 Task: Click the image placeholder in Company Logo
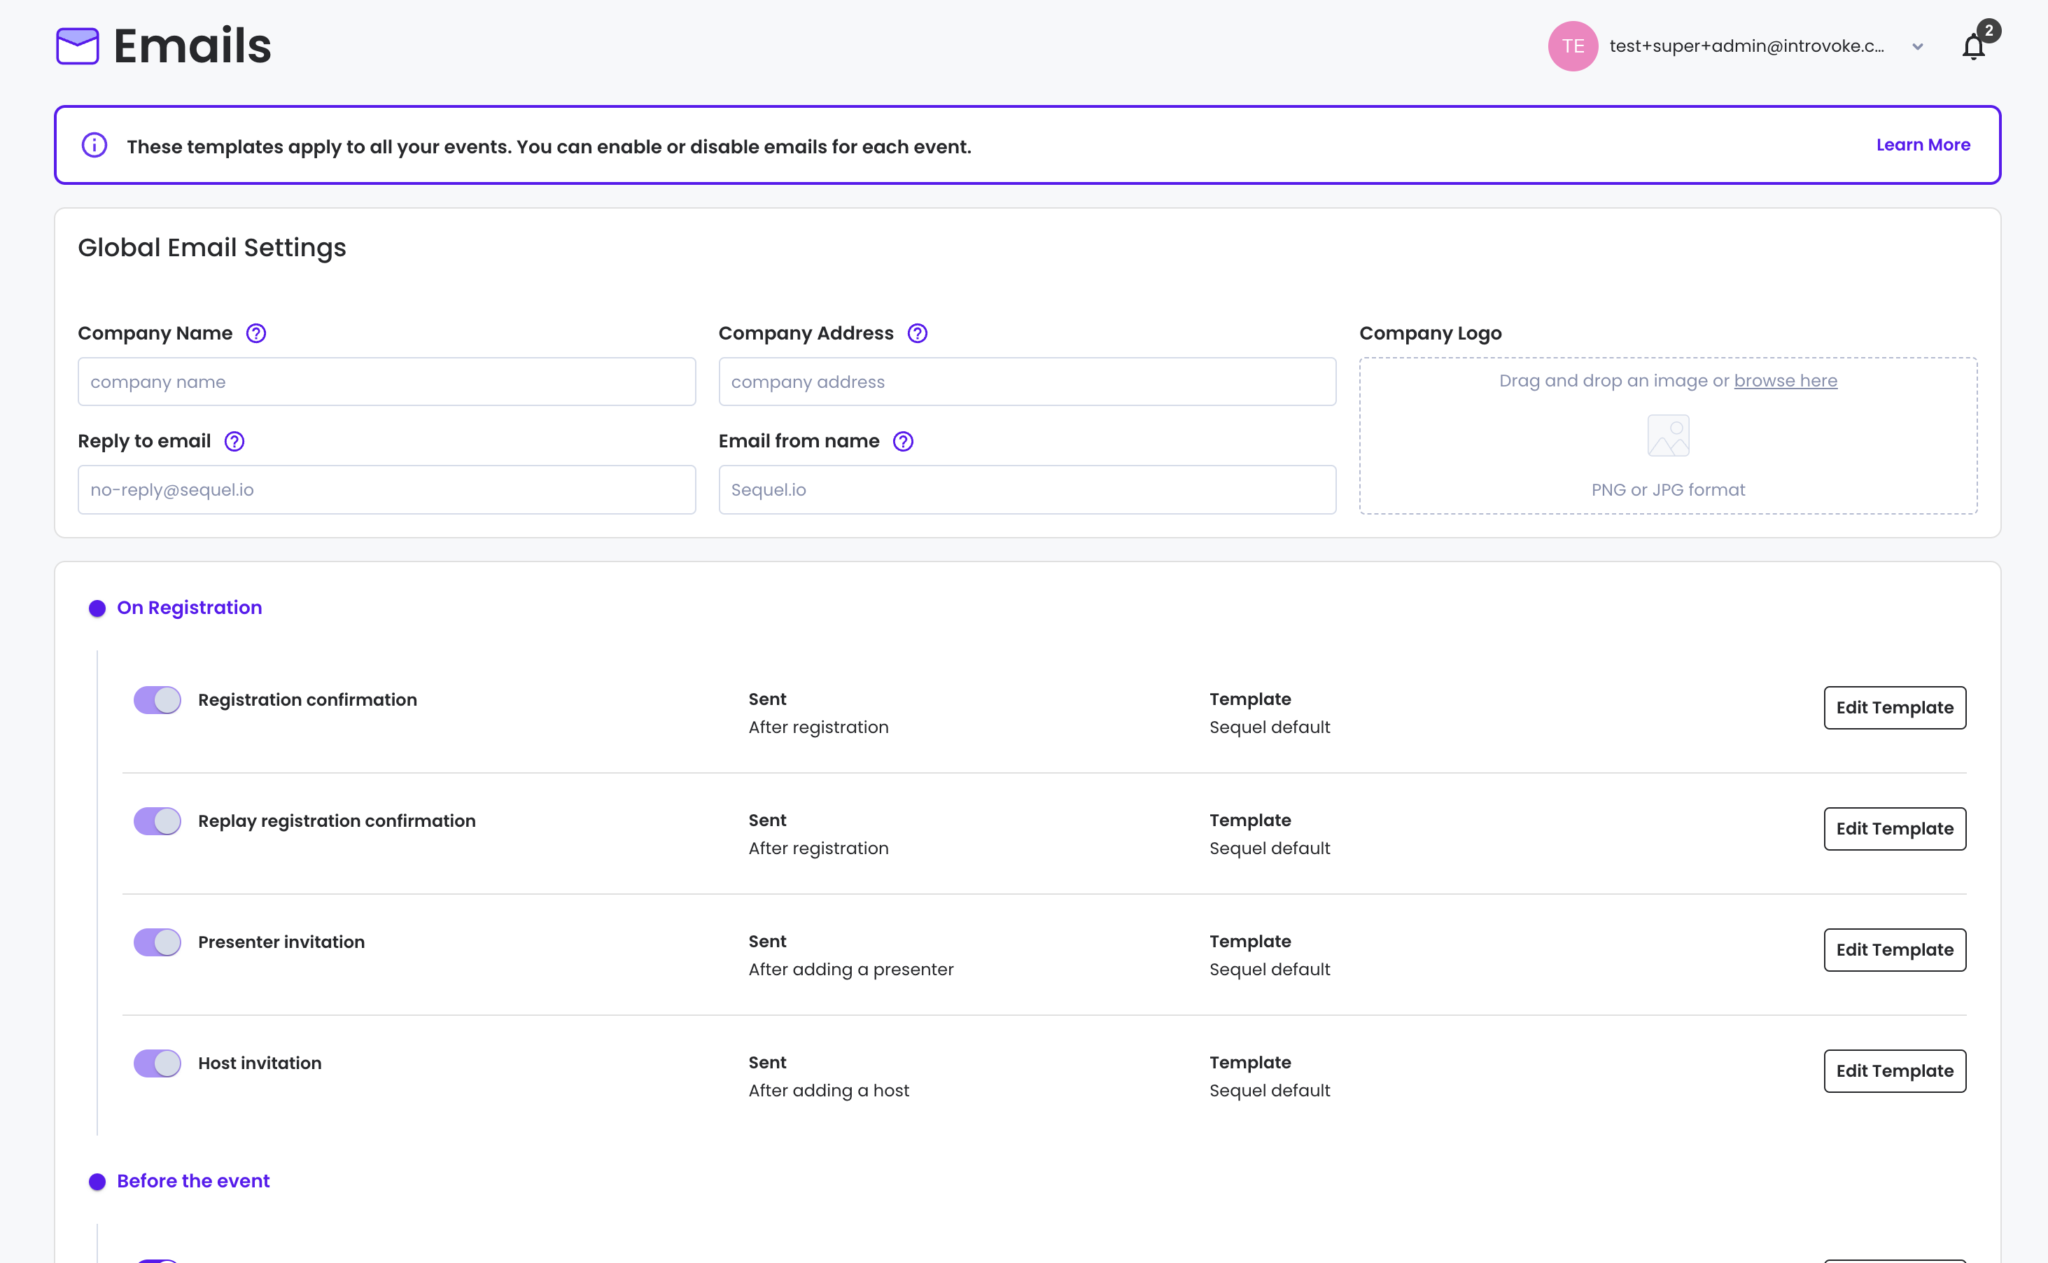click(1668, 435)
